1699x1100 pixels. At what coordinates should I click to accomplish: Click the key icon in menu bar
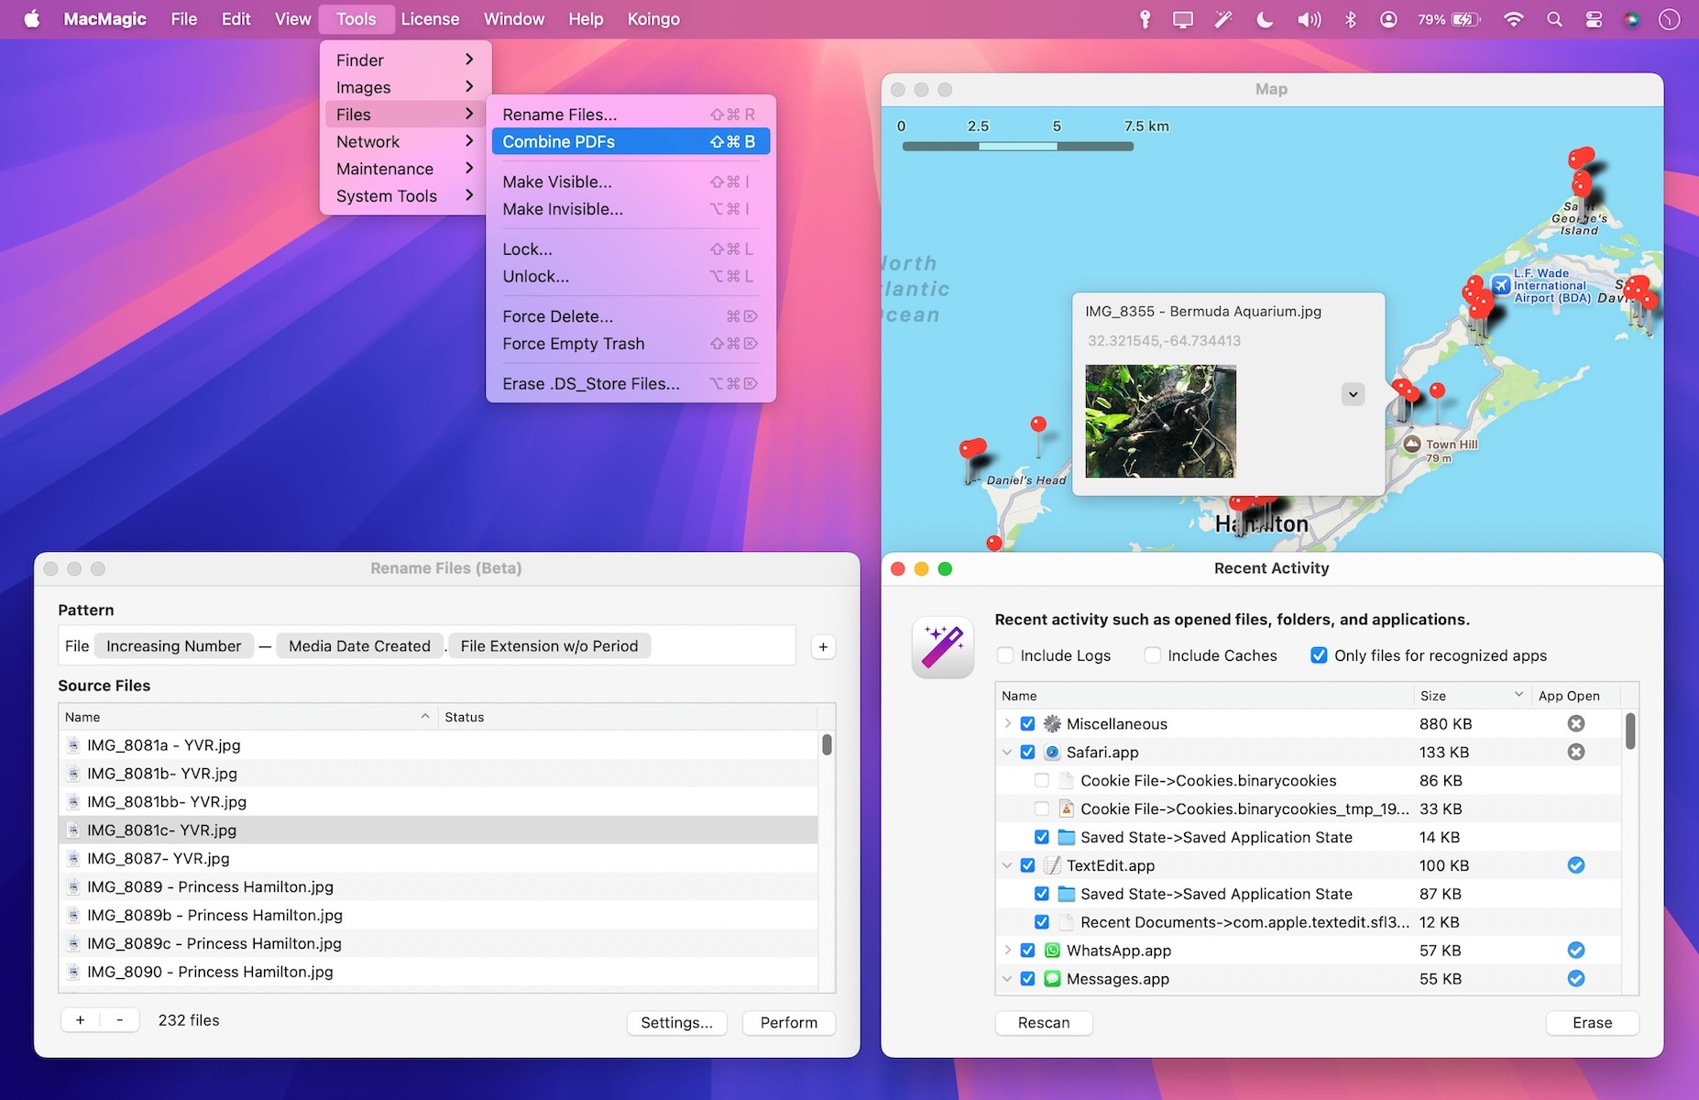1145,19
